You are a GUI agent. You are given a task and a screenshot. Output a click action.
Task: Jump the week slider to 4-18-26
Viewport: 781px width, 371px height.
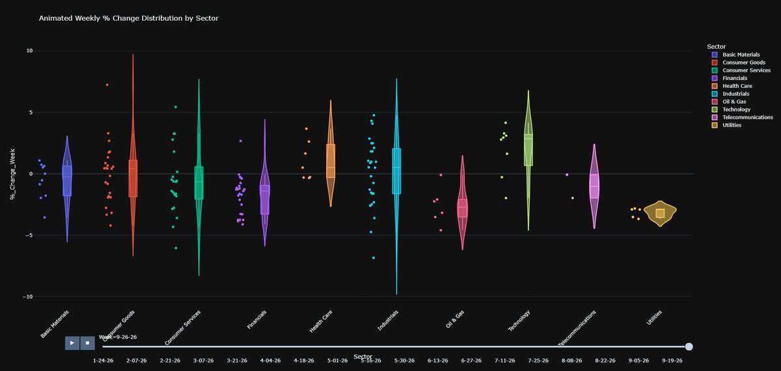pos(305,360)
